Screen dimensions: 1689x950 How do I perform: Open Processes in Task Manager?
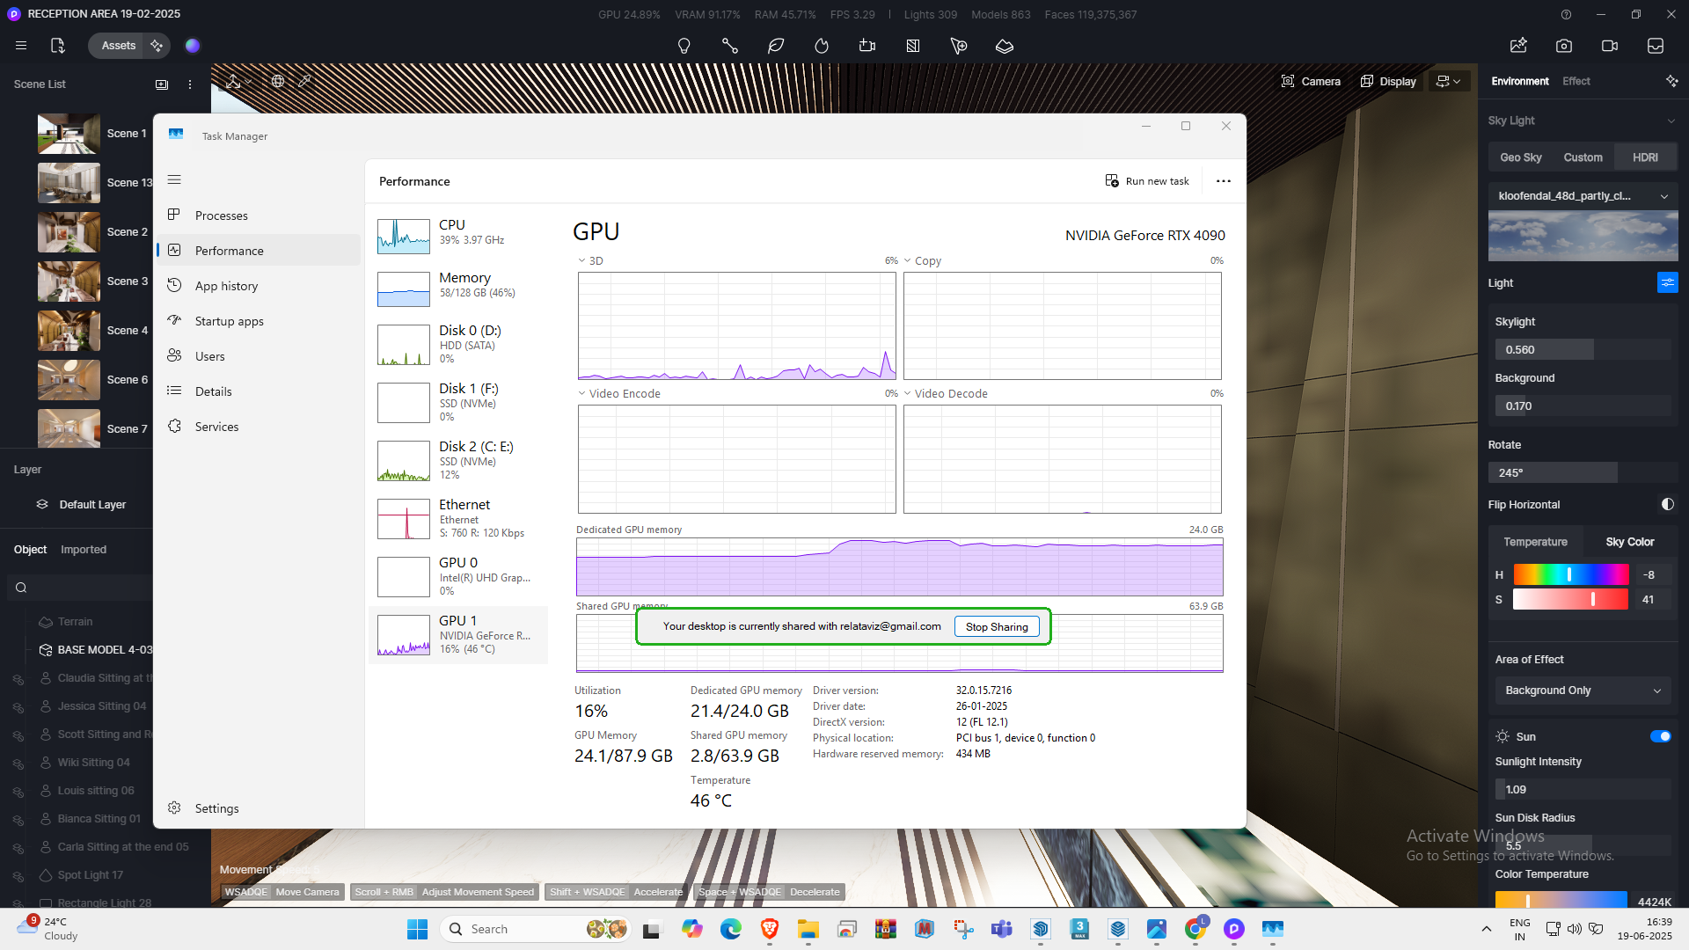tap(259, 216)
